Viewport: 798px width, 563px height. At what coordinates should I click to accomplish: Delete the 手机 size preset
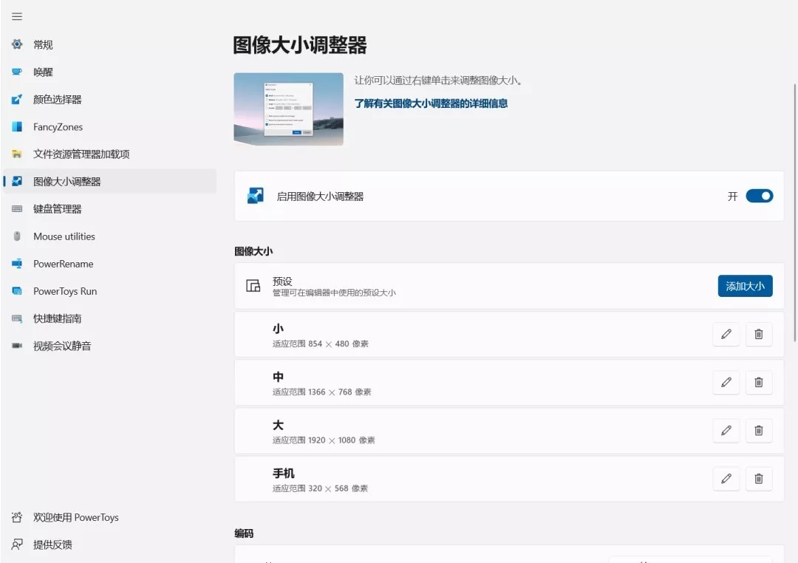coord(758,479)
